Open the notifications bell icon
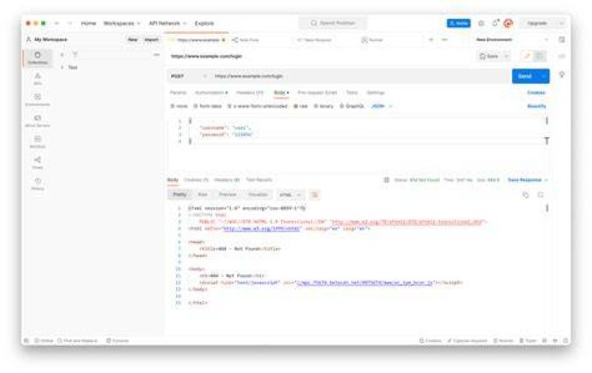The width and height of the screenshot is (592, 373). (495, 23)
